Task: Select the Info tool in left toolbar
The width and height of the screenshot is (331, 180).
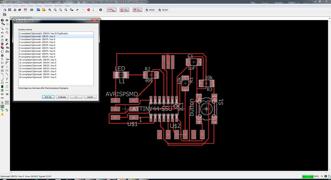Action: pyautogui.click(x=2, y=20)
